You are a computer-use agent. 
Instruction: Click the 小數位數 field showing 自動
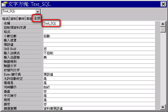point(99,36)
